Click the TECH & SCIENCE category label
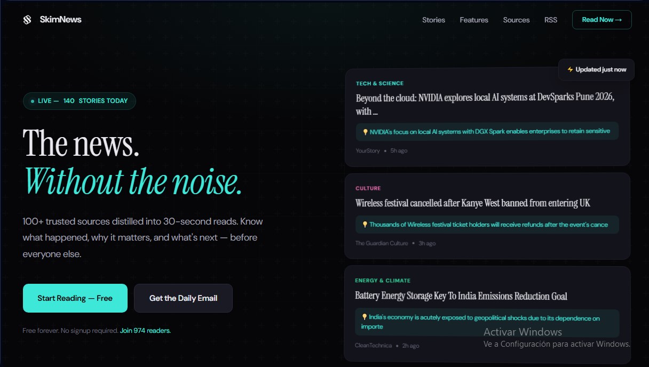649x367 pixels. point(379,83)
